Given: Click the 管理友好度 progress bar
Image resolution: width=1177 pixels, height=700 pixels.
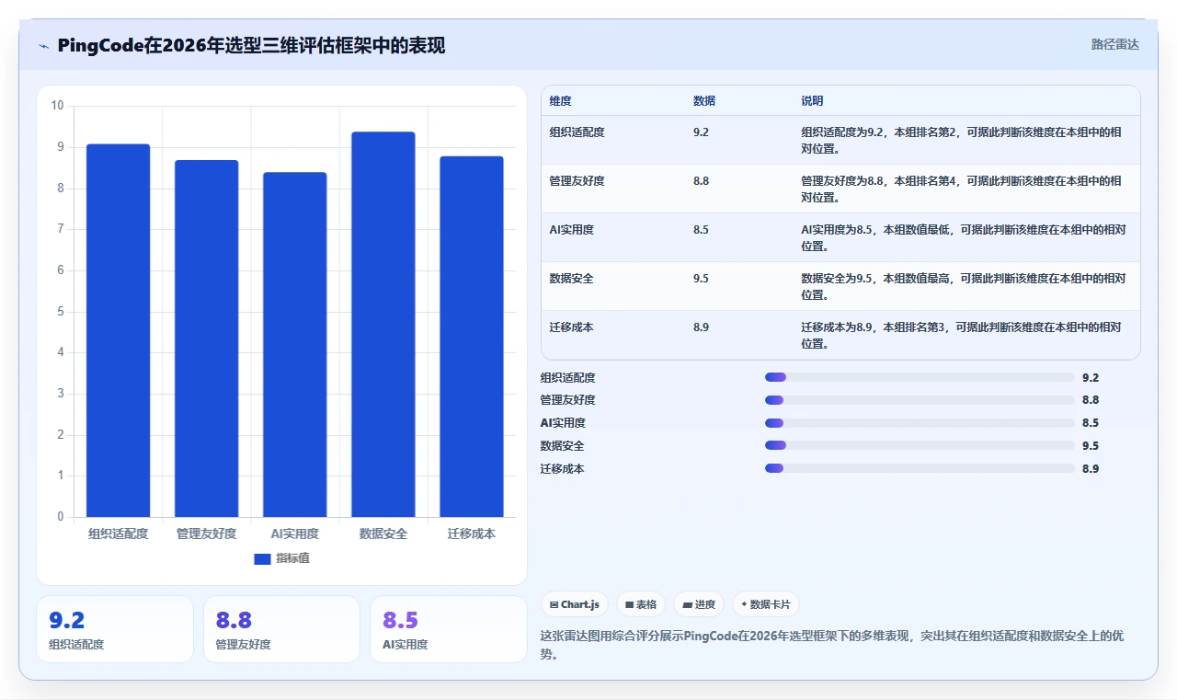Looking at the screenshot, I should pyautogui.click(x=920, y=400).
